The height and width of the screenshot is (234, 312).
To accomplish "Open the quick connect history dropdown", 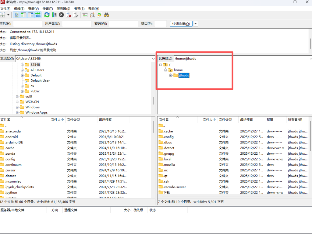I will click(x=196, y=24).
